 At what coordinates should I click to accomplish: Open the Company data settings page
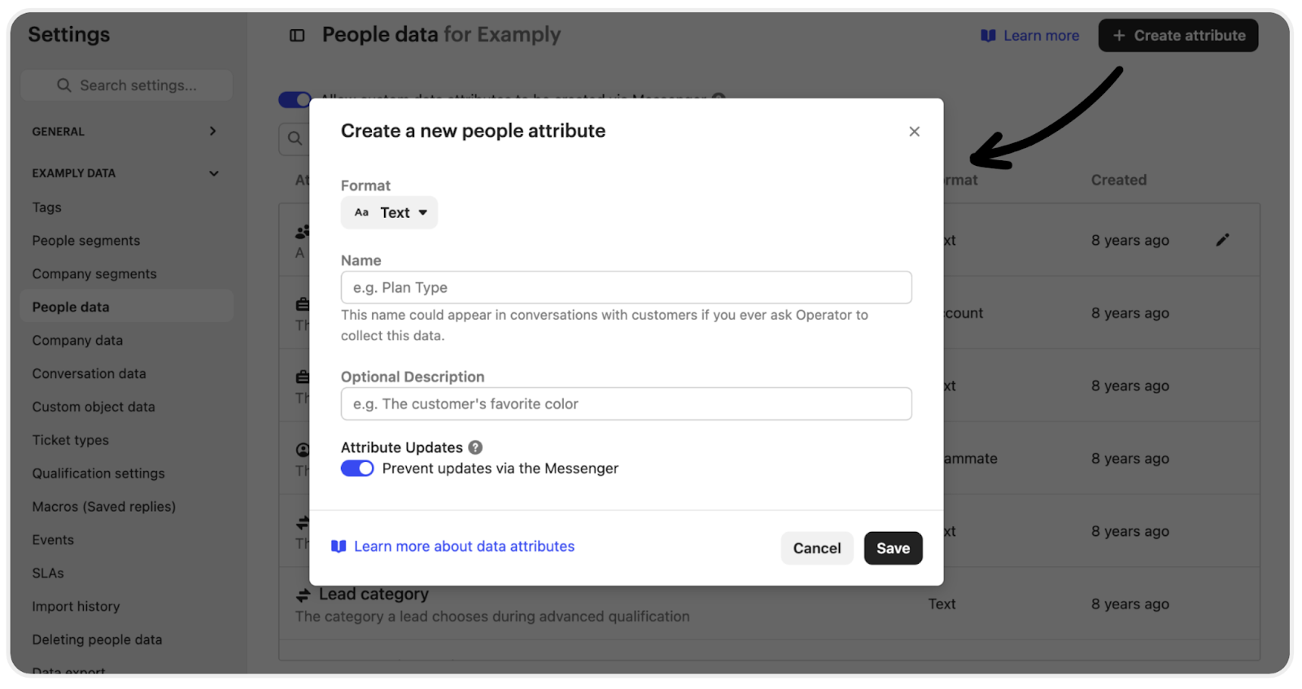pos(77,340)
